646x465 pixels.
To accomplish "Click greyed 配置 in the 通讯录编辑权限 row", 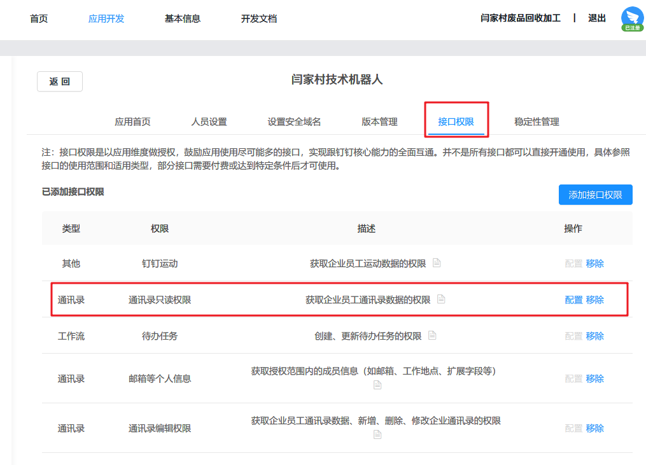I will tap(573, 428).
